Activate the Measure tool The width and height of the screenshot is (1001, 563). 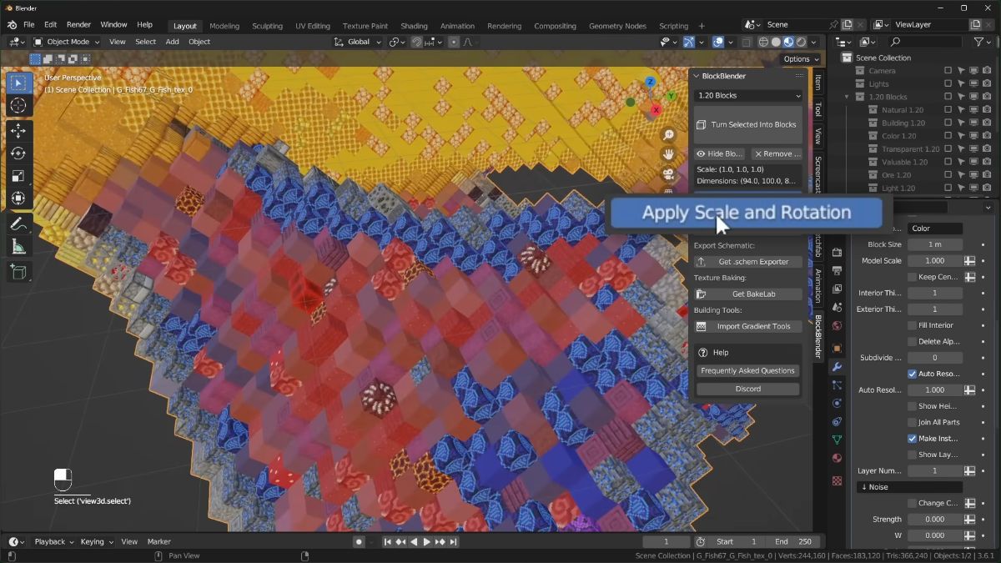point(18,246)
